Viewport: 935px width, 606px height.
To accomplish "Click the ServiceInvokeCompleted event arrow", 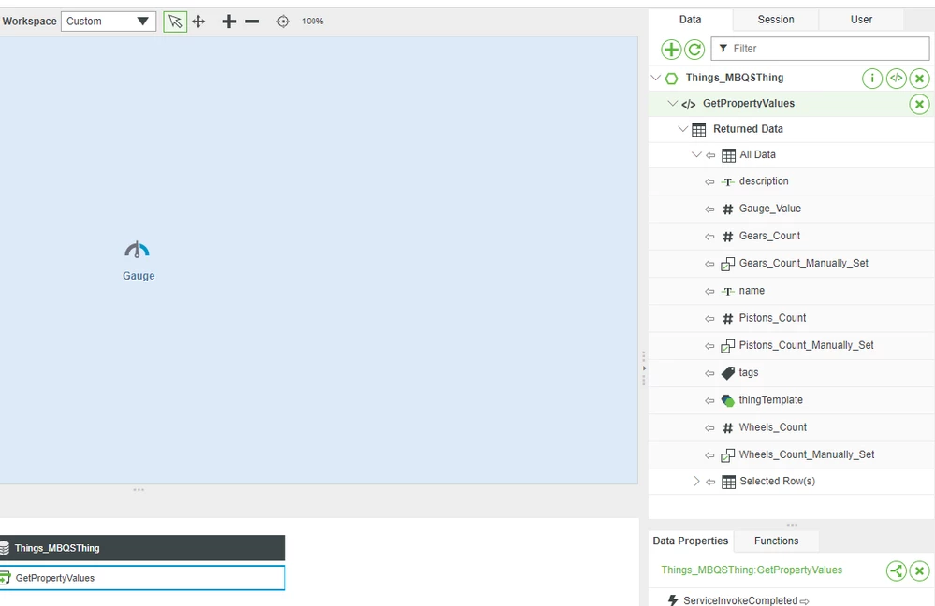I will tap(804, 601).
